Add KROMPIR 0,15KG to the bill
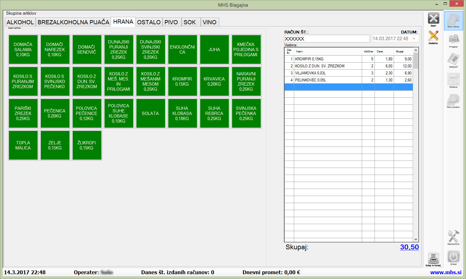466x279 pixels. (182, 81)
